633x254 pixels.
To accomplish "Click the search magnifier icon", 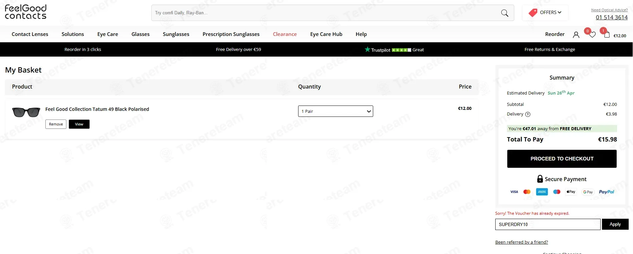I will coord(505,13).
